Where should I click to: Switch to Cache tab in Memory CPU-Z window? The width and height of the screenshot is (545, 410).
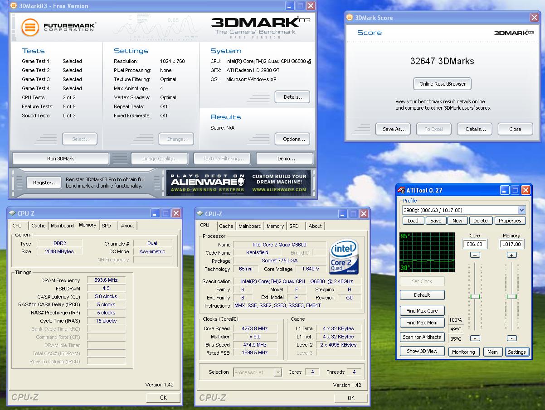tap(38, 226)
